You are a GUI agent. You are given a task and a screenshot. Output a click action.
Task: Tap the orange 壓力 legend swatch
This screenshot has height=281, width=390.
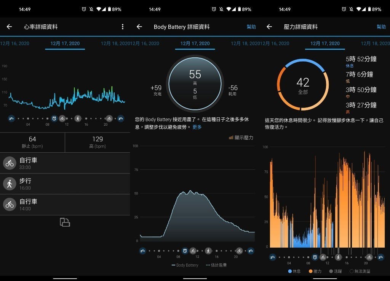coord(310,272)
